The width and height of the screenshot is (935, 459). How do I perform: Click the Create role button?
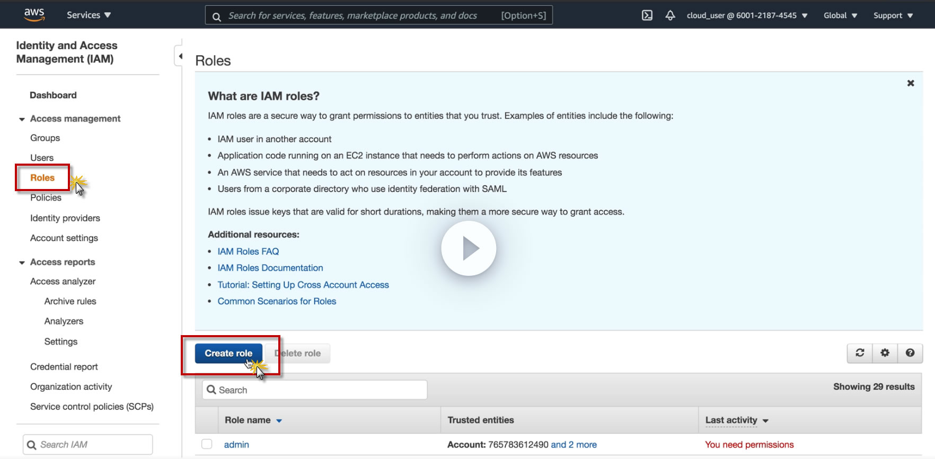(x=228, y=353)
